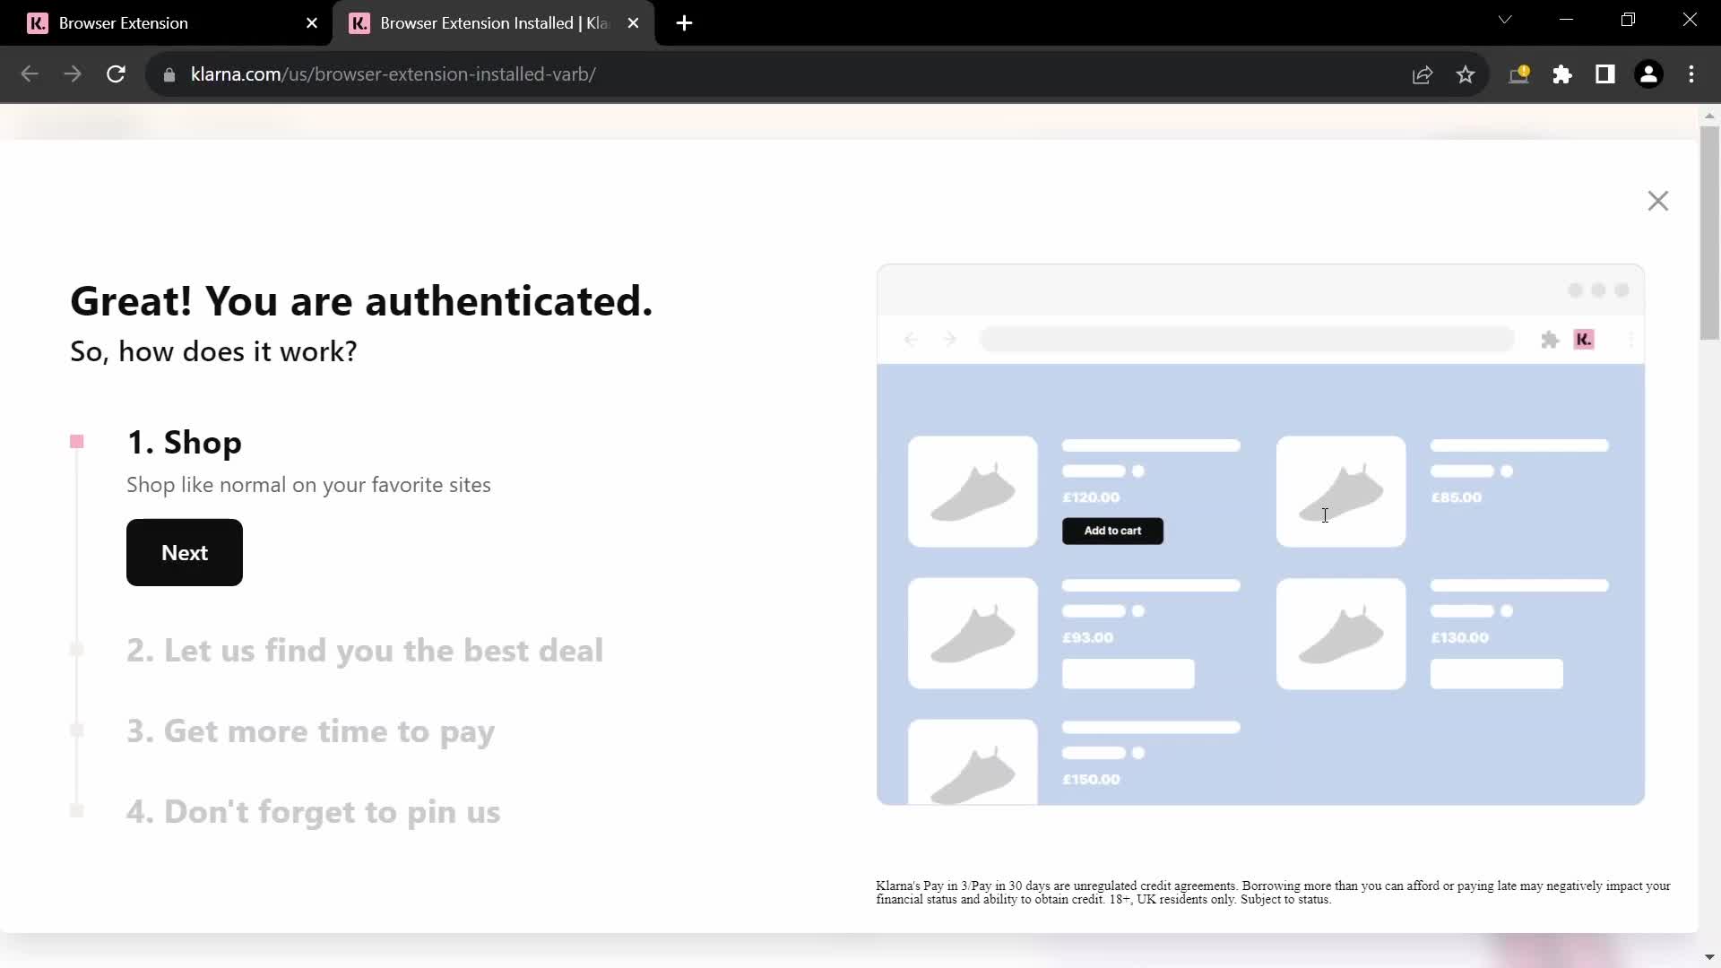This screenshot has width=1721, height=968.
Task: Click the £150.00 price label
Action: click(1091, 780)
